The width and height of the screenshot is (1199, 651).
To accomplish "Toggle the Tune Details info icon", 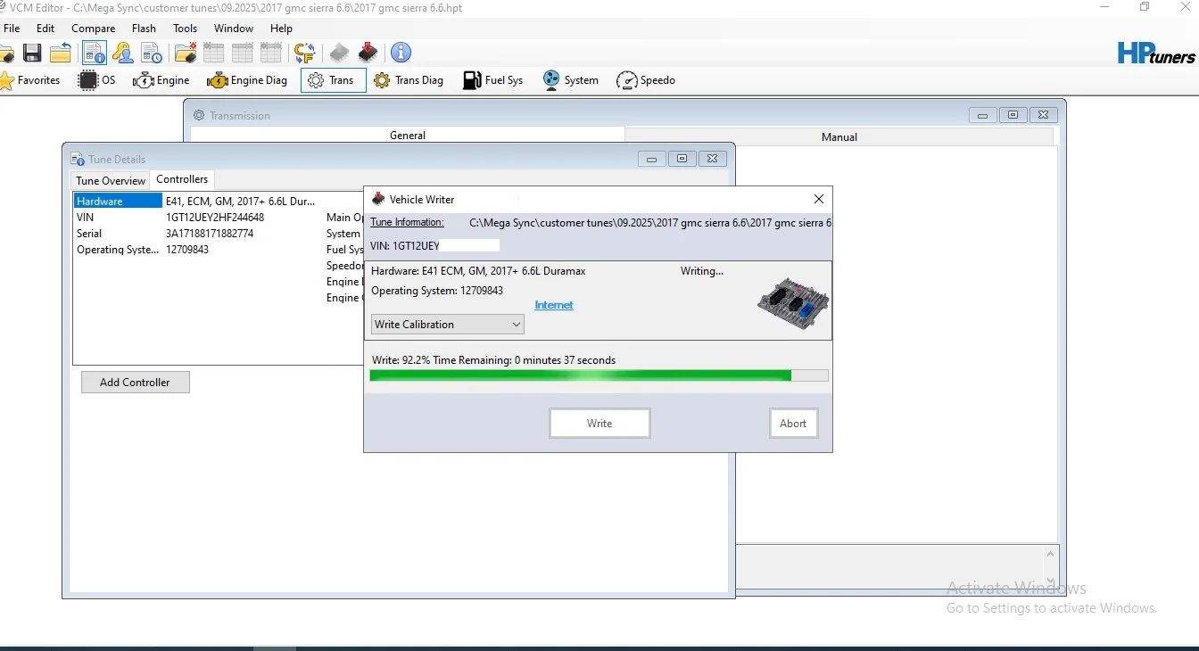I will [95, 53].
